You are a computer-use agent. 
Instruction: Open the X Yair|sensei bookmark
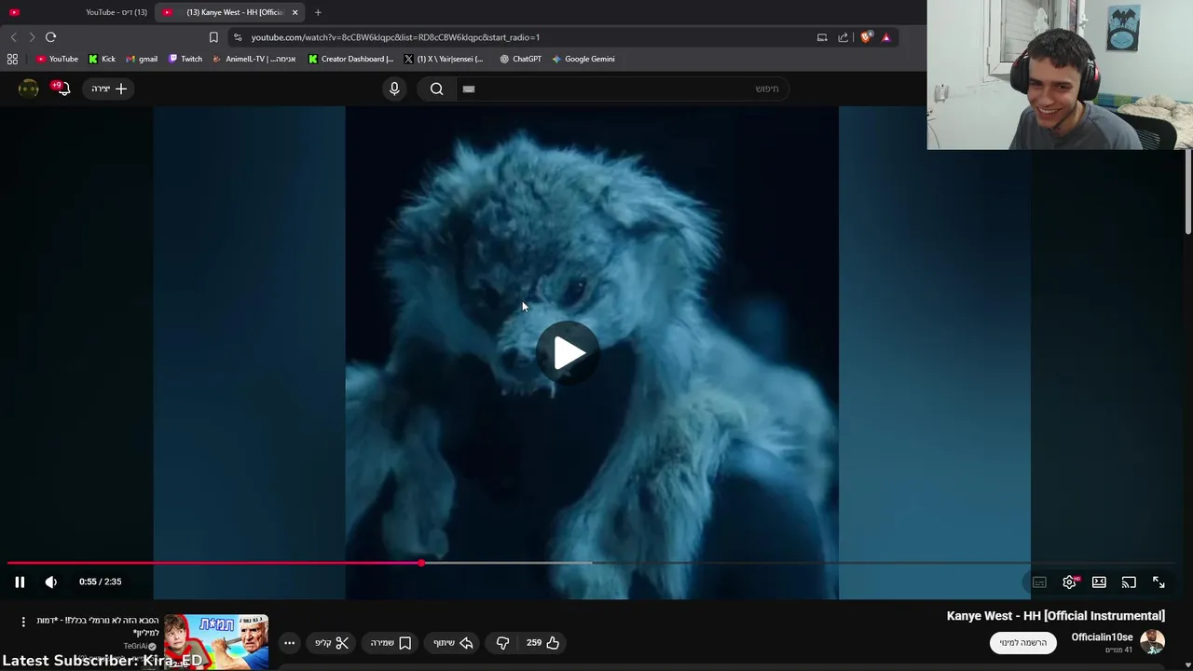click(444, 59)
